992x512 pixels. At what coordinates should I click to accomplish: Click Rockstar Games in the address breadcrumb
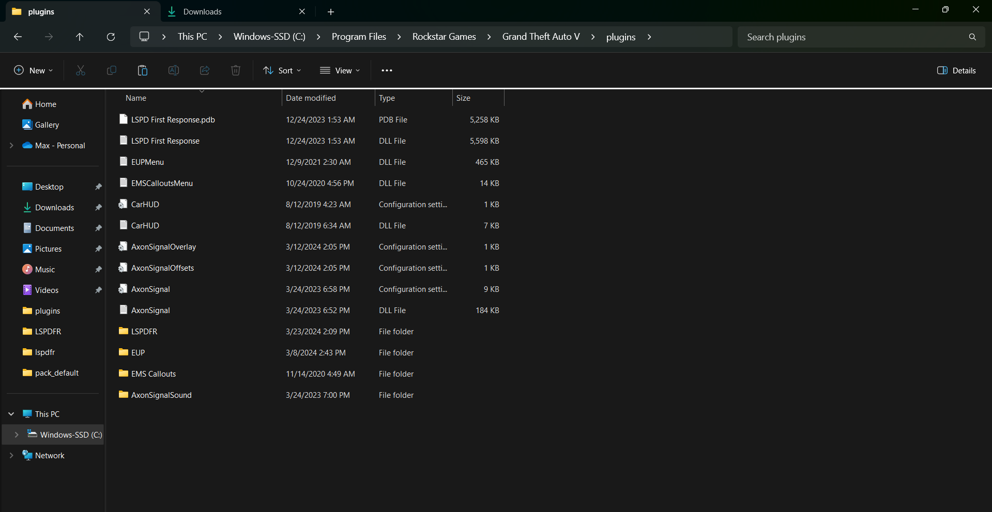pyautogui.click(x=444, y=37)
